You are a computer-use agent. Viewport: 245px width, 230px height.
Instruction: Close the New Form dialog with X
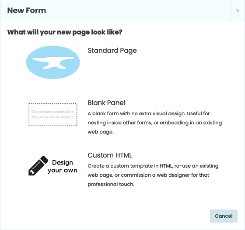pos(238,11)
